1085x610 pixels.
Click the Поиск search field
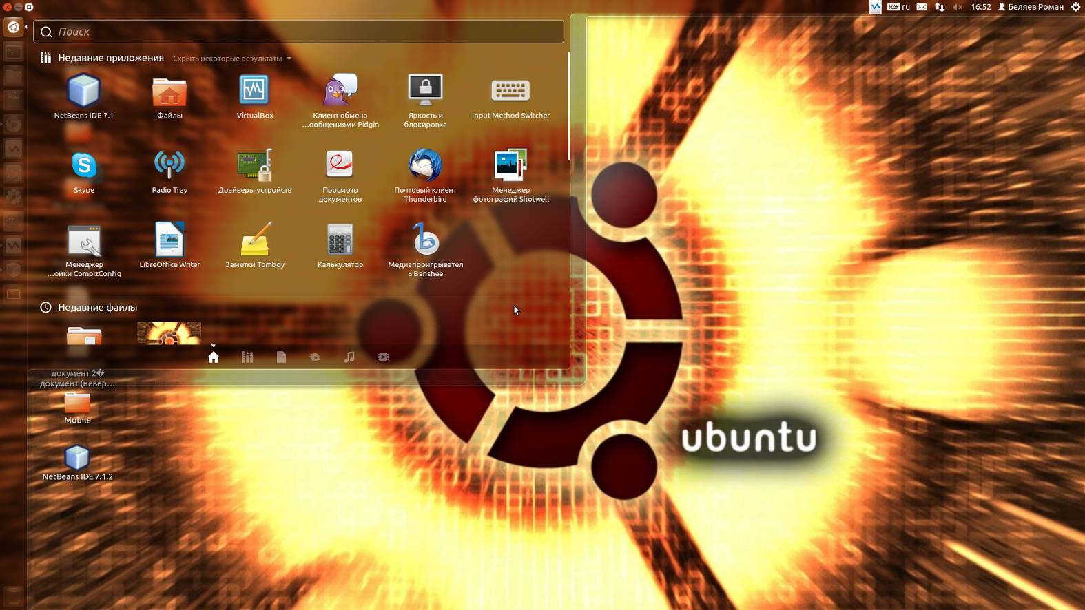tap(298, 32)
